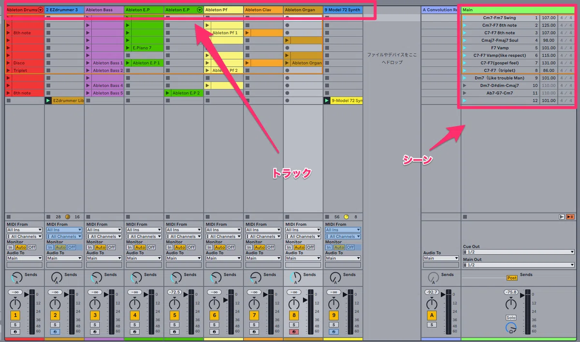Solo track 3 with its S button

(95, 325)
